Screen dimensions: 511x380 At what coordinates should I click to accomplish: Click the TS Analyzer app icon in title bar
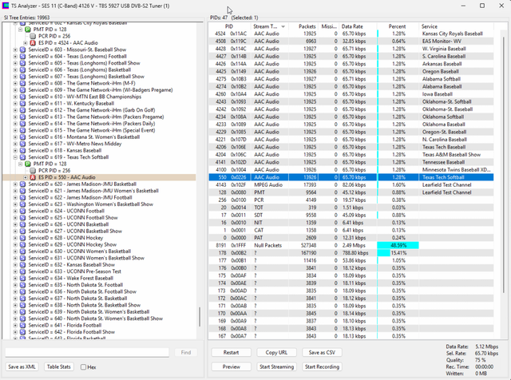click(5, 6)
